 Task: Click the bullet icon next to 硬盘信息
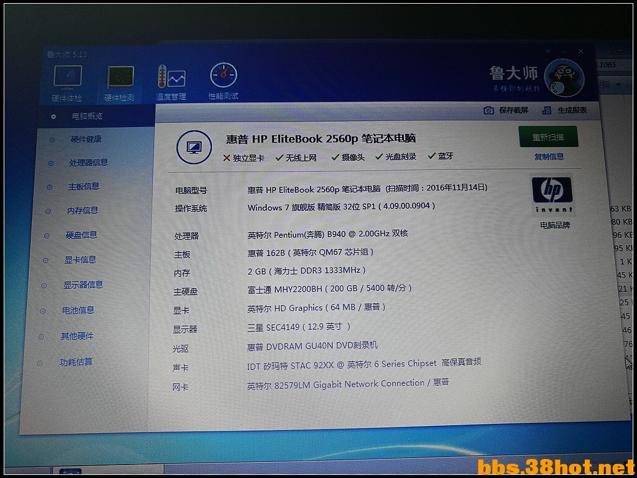tap(47, 236)
